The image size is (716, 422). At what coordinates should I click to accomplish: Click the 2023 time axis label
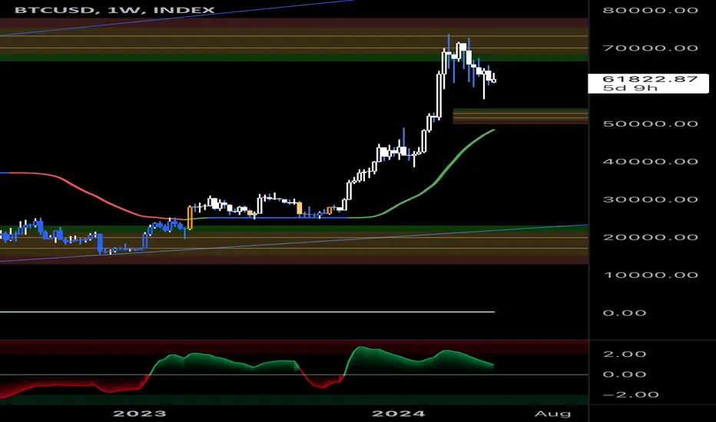[x=140, y=414]
